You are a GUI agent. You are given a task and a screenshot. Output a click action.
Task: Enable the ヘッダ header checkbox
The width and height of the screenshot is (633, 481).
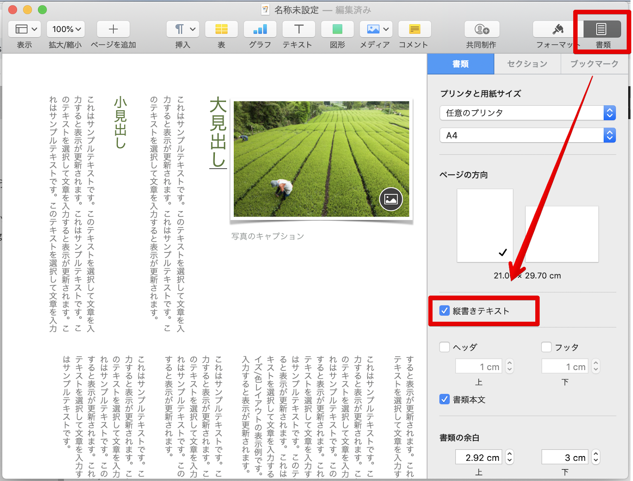[x=445, y=347]
